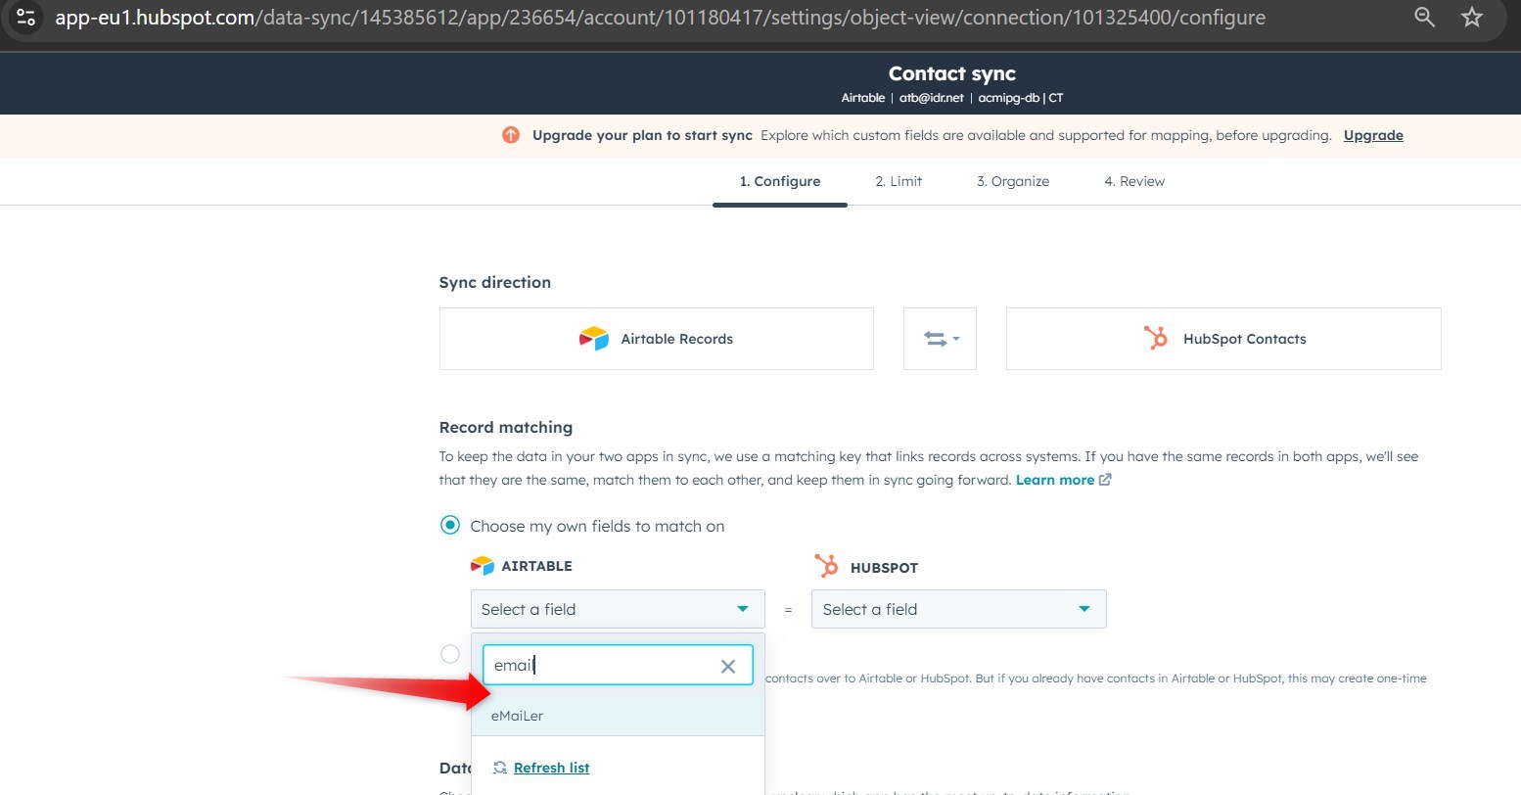Screen dimensions: 1521x795
Task: Click the refresh icon beside Refresh list
Action: click(x=500, y=768)
